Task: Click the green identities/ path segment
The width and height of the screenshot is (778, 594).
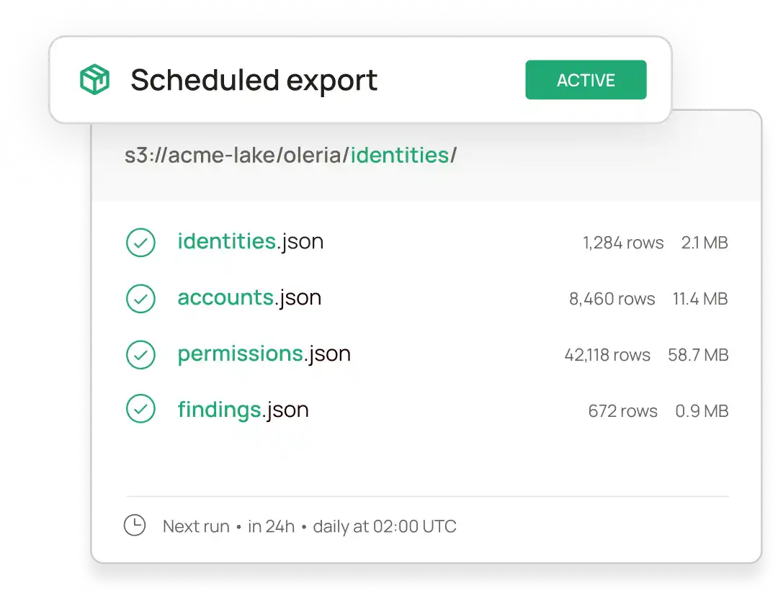Action: pyautogui.click(x=403, y=156)
